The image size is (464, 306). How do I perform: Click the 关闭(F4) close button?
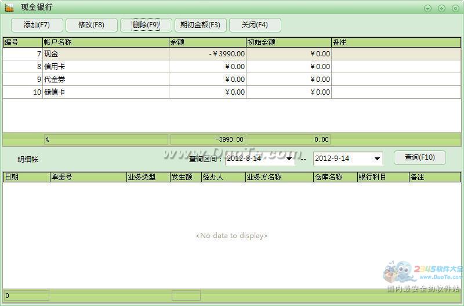(x=255, y=25)
